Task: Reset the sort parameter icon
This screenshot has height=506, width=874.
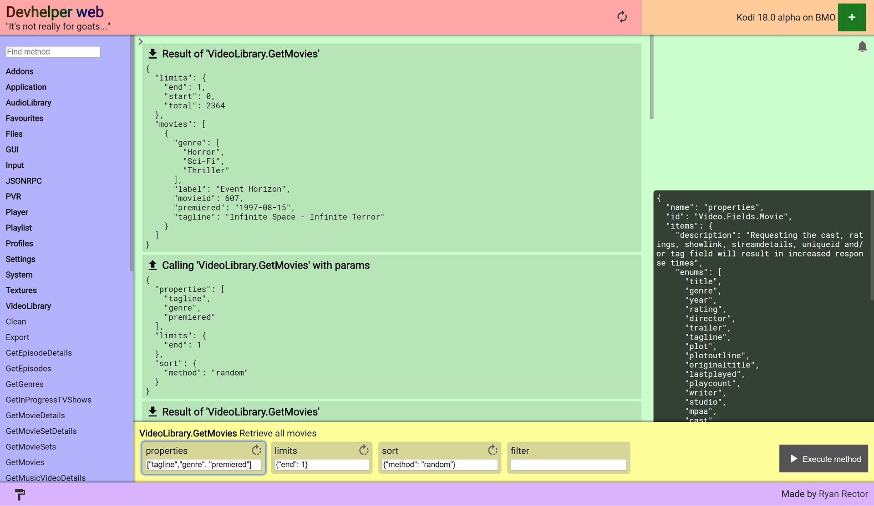Action: 492,450
